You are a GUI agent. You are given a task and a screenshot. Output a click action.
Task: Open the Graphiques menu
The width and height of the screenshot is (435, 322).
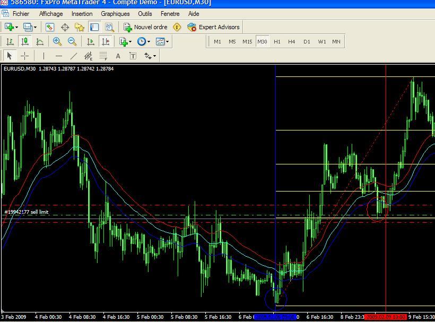click(x=115, y=14)
